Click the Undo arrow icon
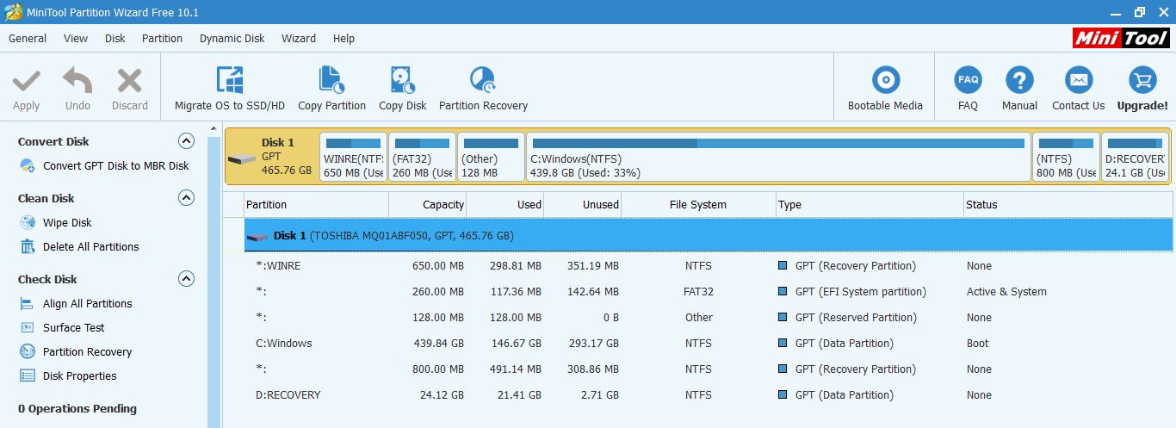The height and width of the screenshot is (428, 1176). pos(77,81)
